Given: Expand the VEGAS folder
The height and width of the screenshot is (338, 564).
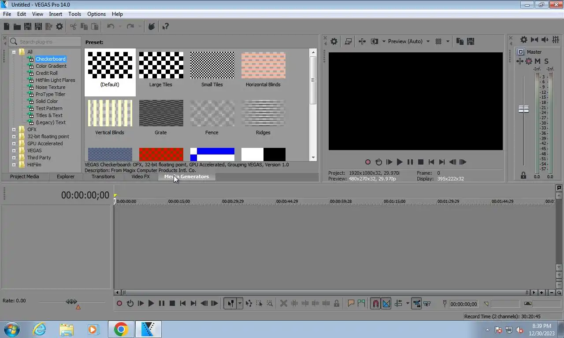Looking at the screenshot, I should click(x=14, y=151).
